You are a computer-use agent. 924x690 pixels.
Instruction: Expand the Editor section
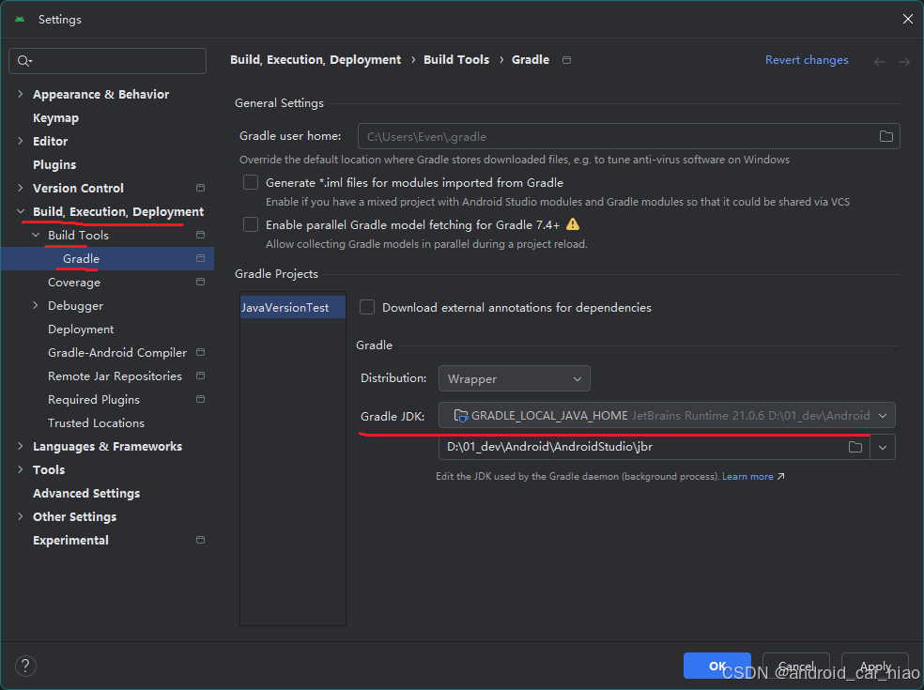(21, 141)
